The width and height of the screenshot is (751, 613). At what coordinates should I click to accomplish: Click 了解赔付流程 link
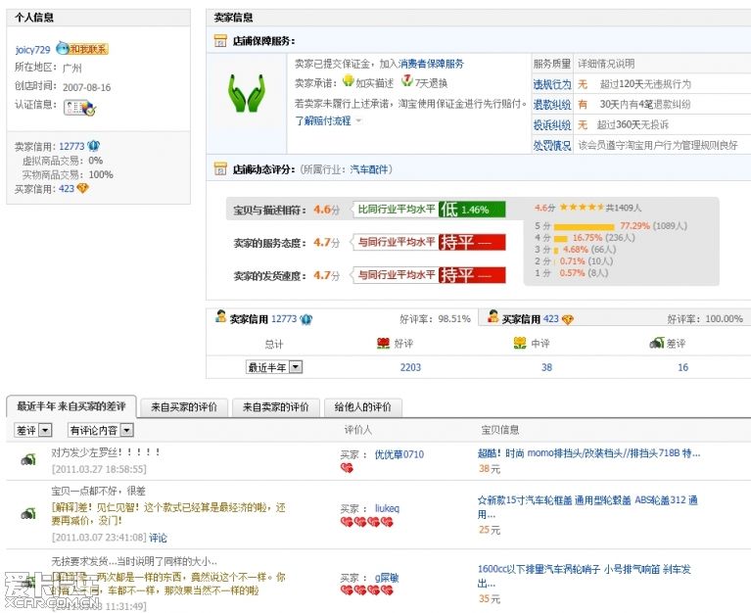[323, 120]
